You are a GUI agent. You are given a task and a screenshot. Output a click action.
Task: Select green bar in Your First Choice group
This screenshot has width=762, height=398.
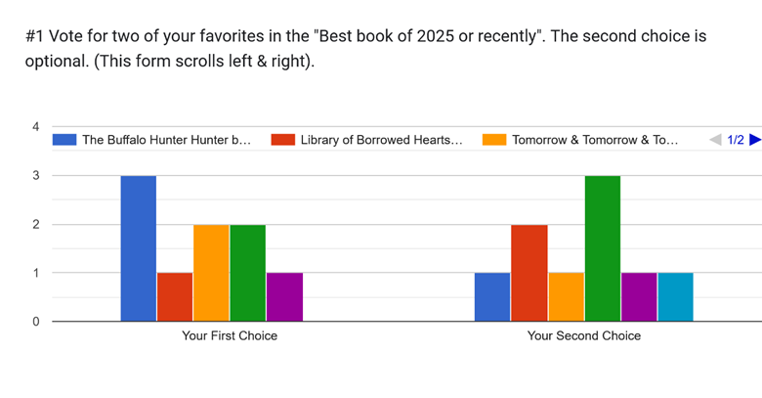pyautogui.click(x=247, y=273)
